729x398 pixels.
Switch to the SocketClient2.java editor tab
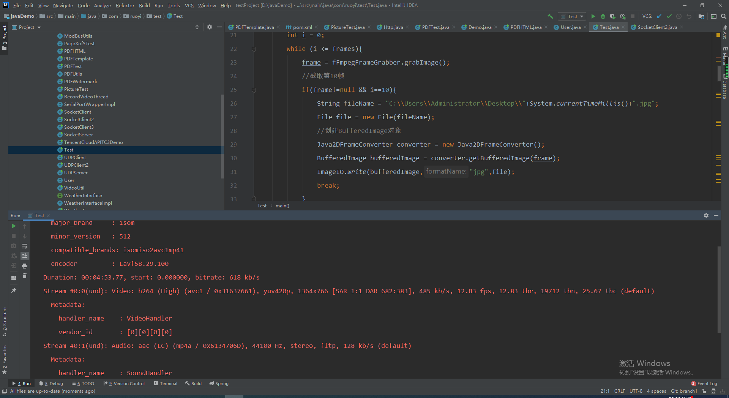pyautogui.click(x=657, y=27)
